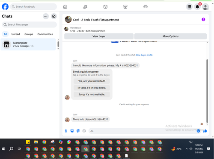Send quick response "Sorry, it's not available."

92,94
